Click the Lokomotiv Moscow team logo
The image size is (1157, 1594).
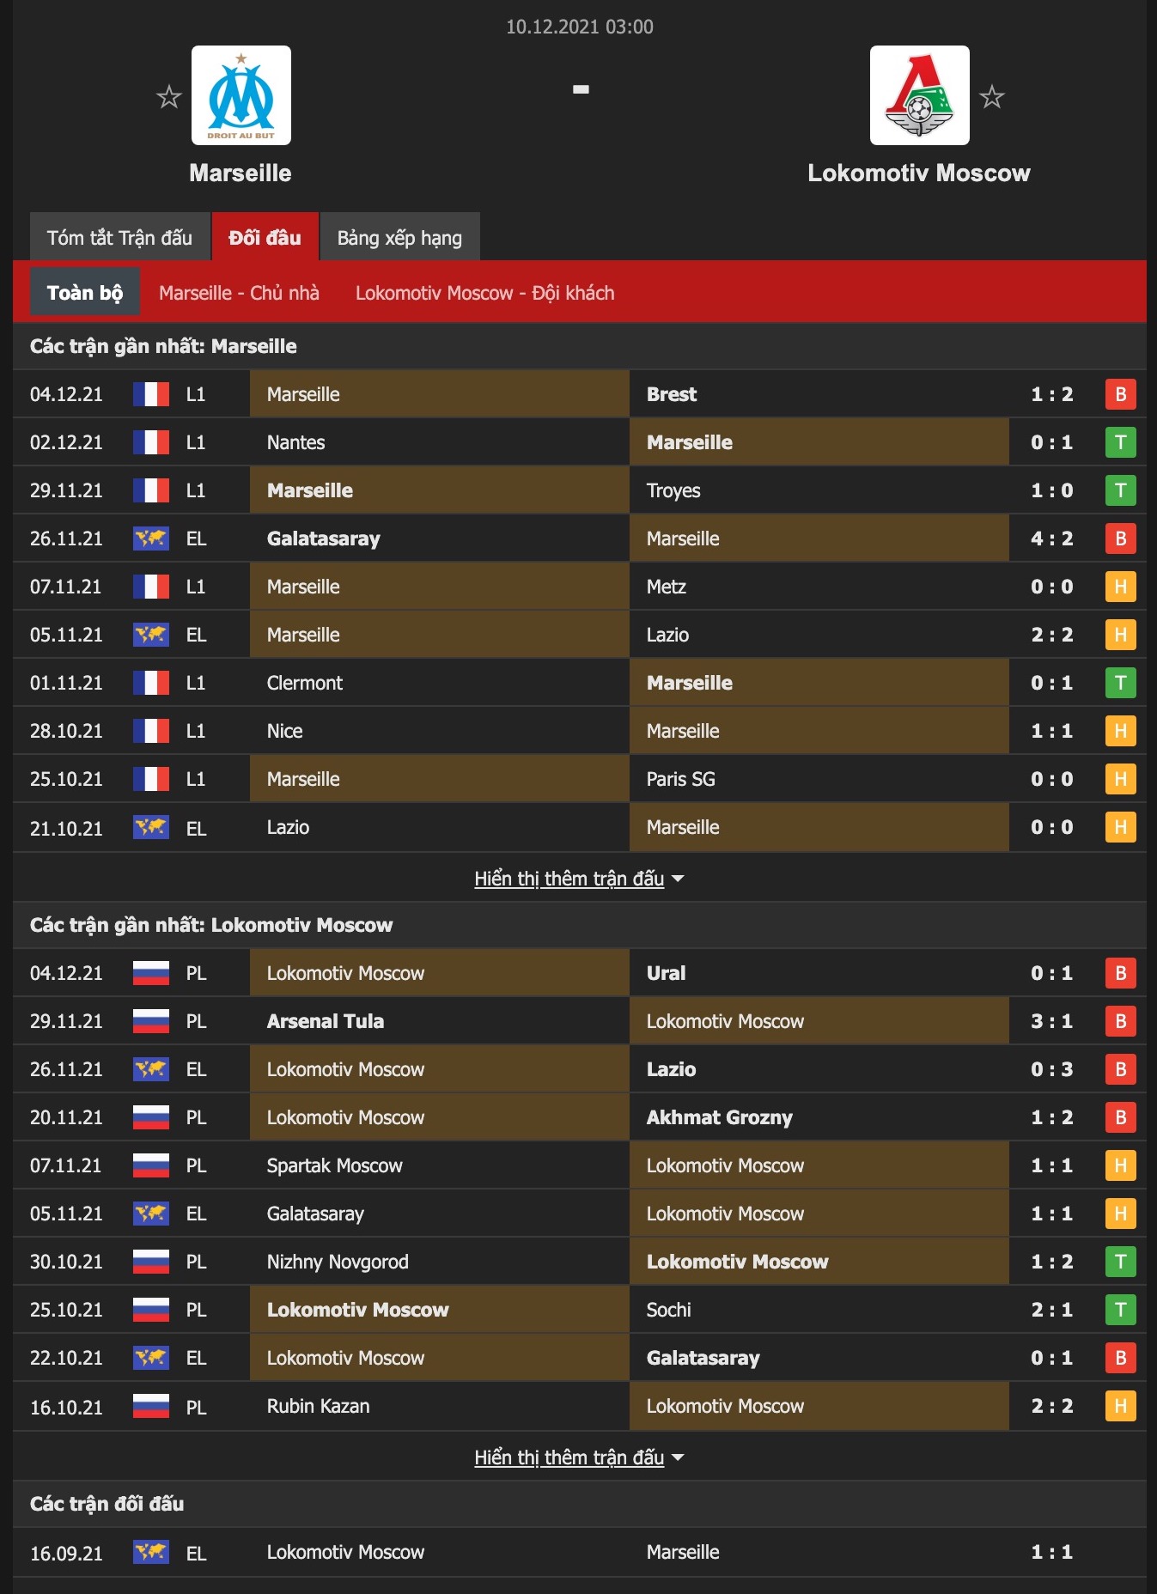click(920, 95)
